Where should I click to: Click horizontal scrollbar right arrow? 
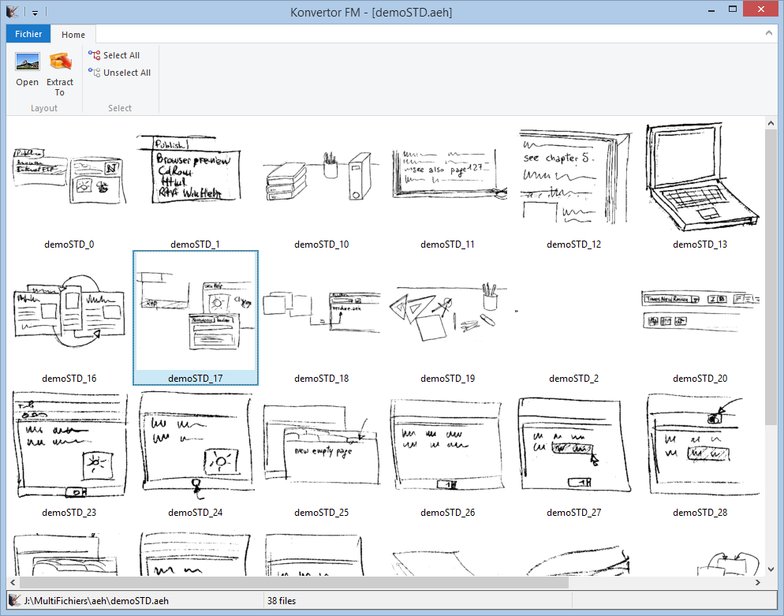757,583
